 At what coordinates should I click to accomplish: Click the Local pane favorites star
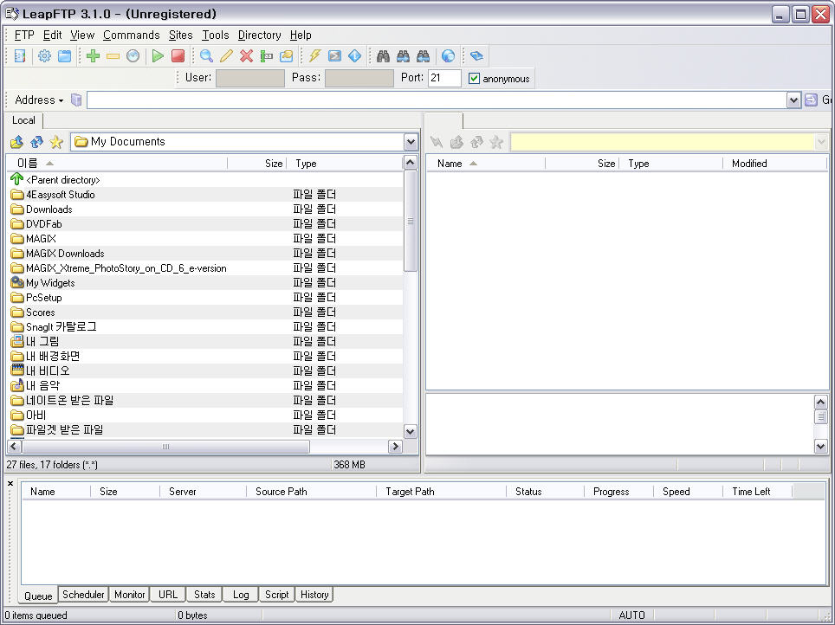click(x=56, y=142)
